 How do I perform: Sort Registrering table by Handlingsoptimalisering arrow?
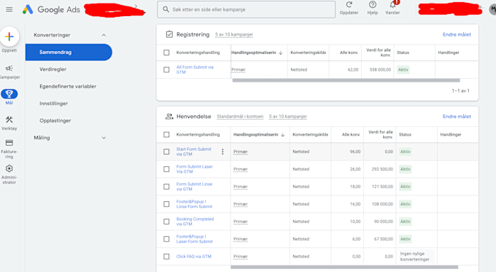click(x=281, y=53)
